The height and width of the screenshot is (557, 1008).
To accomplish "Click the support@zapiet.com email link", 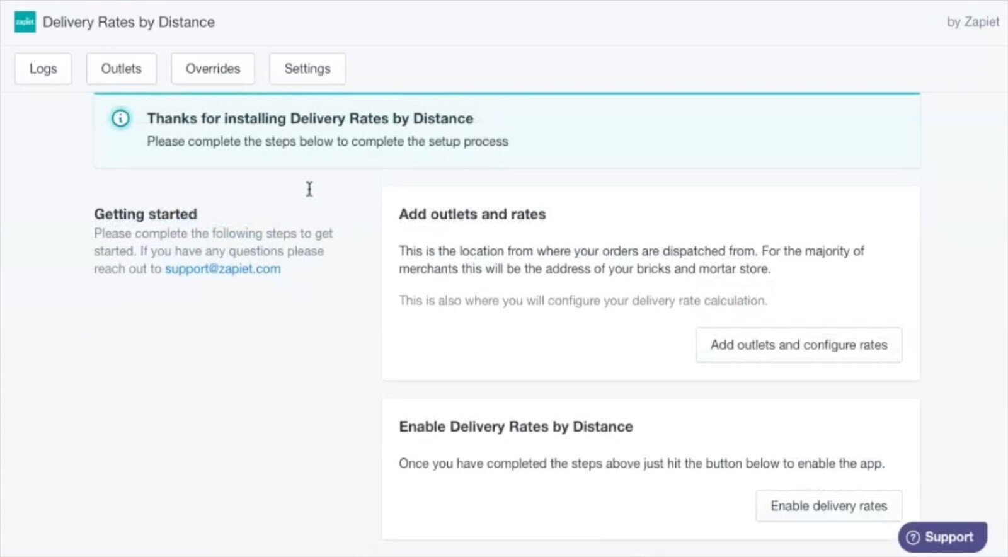I will pos(223,269).
